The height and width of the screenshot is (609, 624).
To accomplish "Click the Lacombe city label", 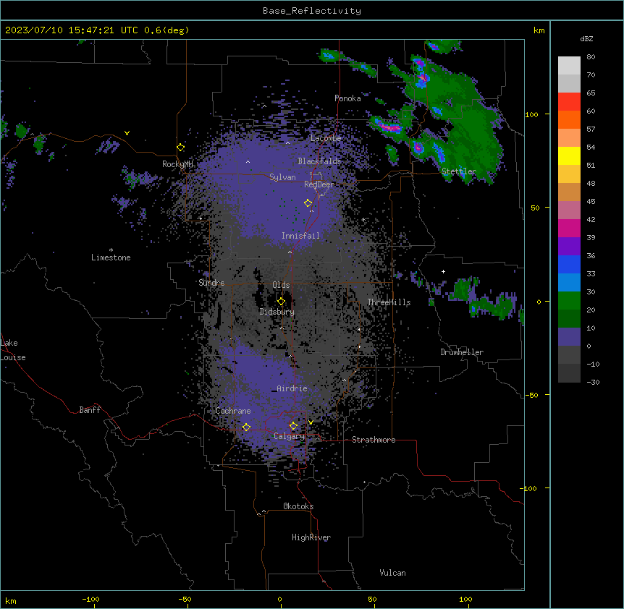I will point(326,138).
